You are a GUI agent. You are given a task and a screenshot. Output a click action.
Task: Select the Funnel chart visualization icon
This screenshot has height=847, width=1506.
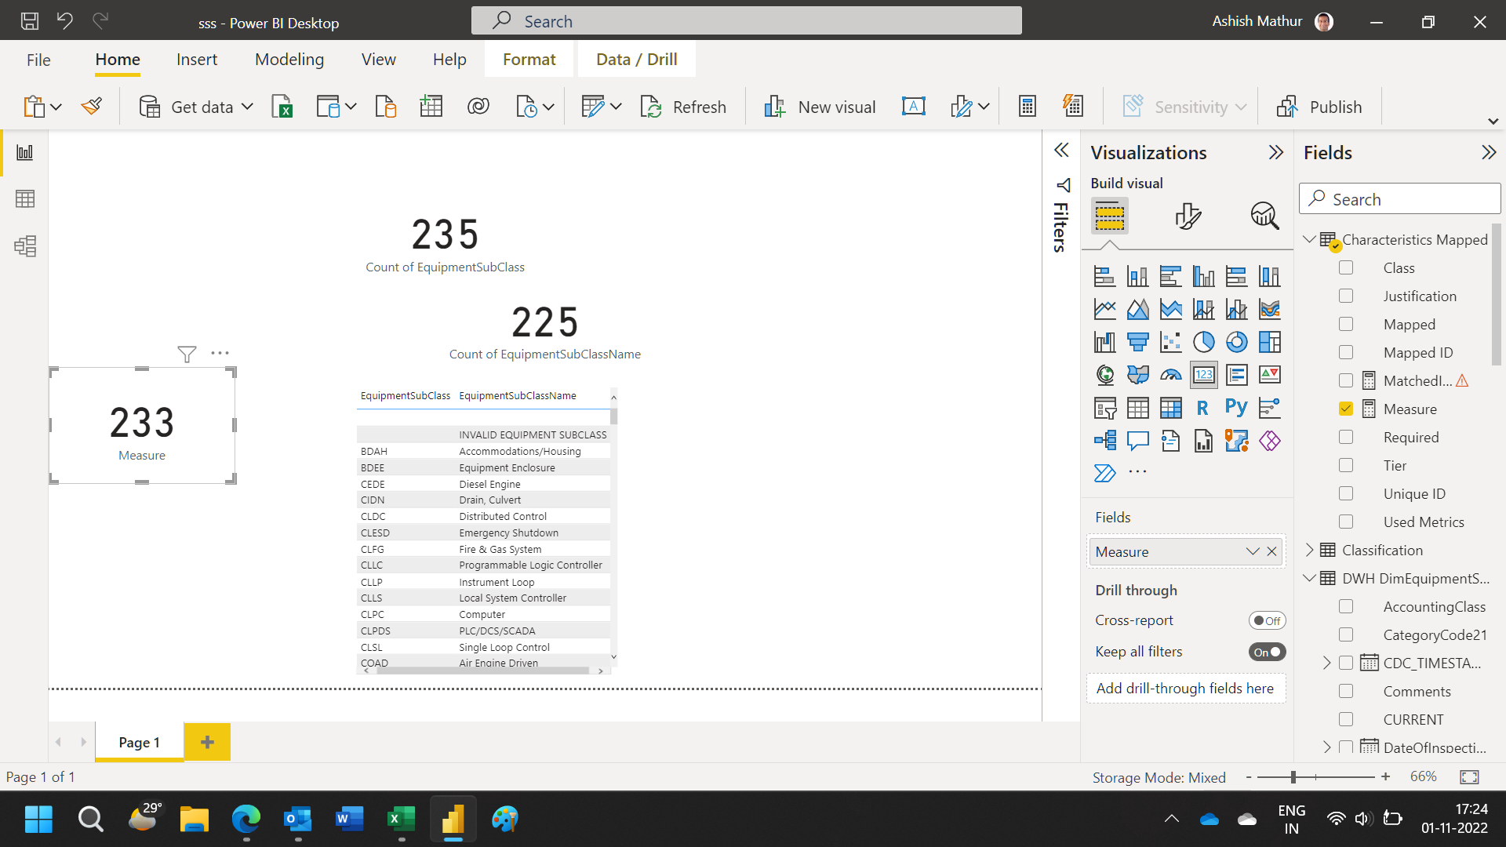1137,342
